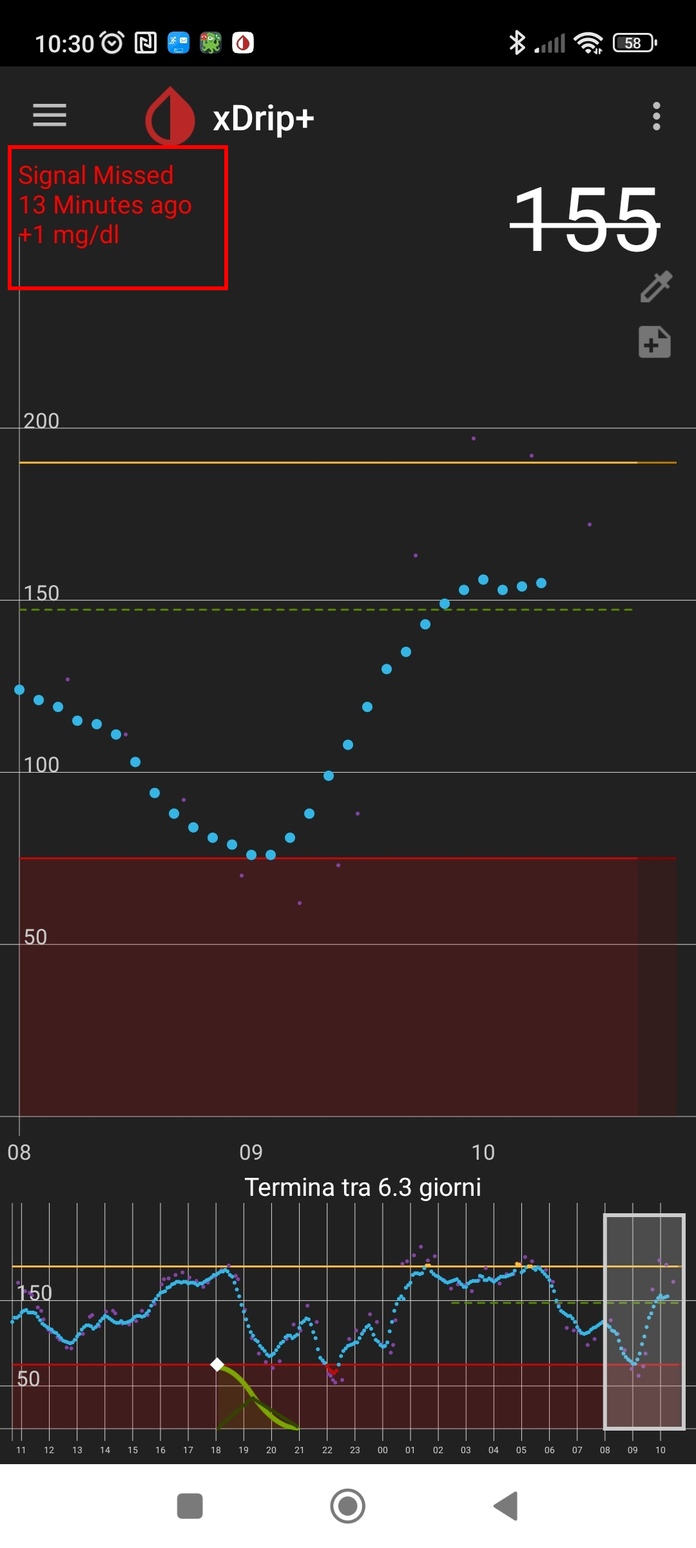Tap the 10 hour label under main chart
This screenshot has width=696, height=1548.
point(483,1152)
